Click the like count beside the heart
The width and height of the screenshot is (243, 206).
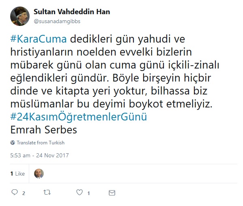click(x=88, y=193)
